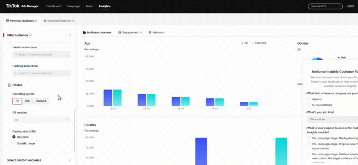The height and width of the screenshot is (165, 358).
Task: Open the OS versions dropdown
Action: coord(41,120)
